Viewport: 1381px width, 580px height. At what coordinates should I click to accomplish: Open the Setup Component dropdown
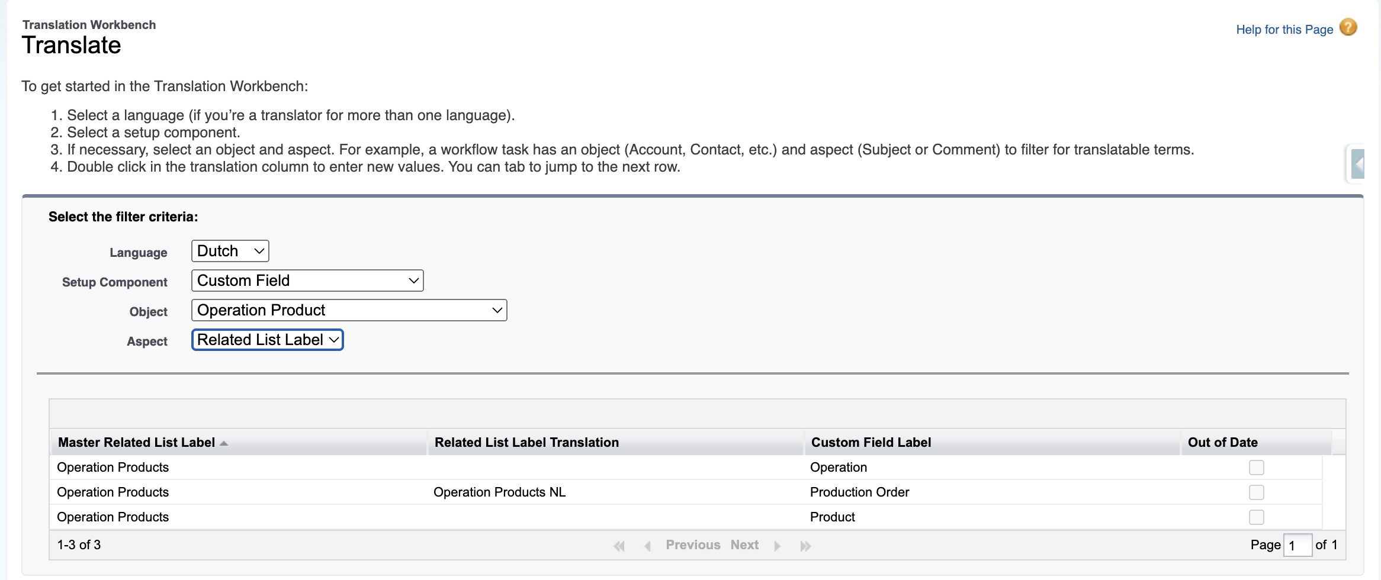point(307,281)
